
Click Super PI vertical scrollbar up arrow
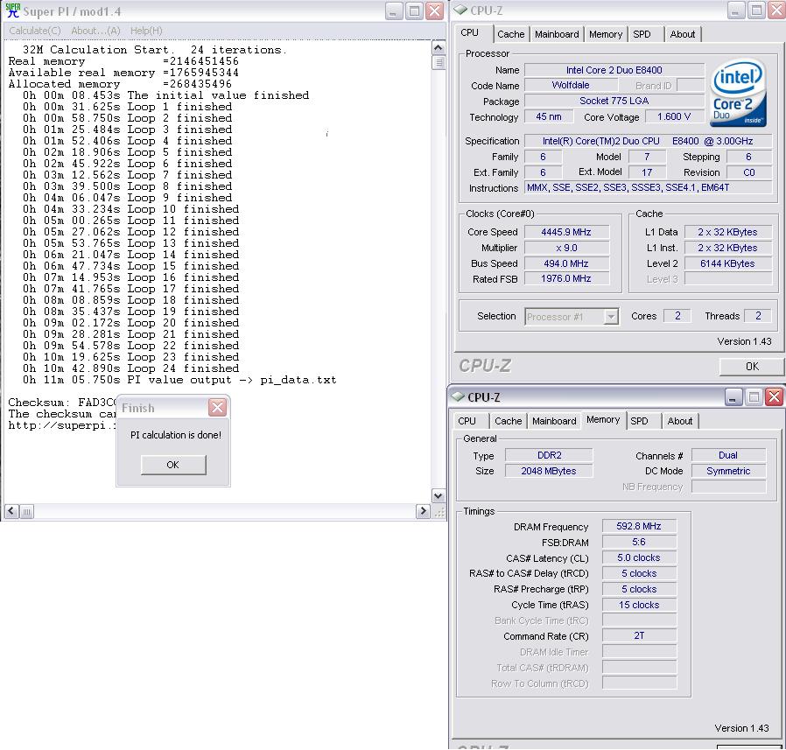pos(439,48)
